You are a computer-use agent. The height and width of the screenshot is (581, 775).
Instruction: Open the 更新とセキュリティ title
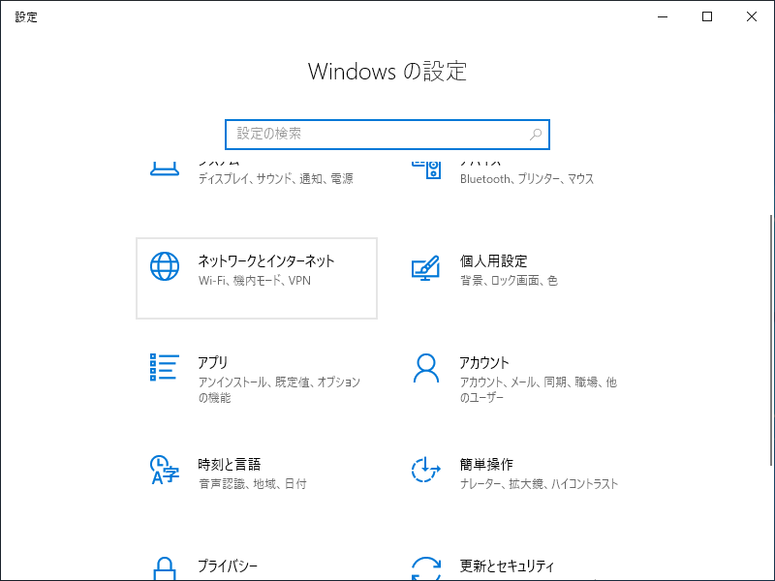coord(507,566)
